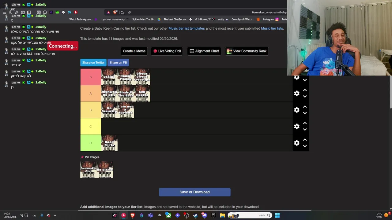Move tier D row up with chevron
The height and width of the screenshot is (220, 392).
tap(305, 140)
